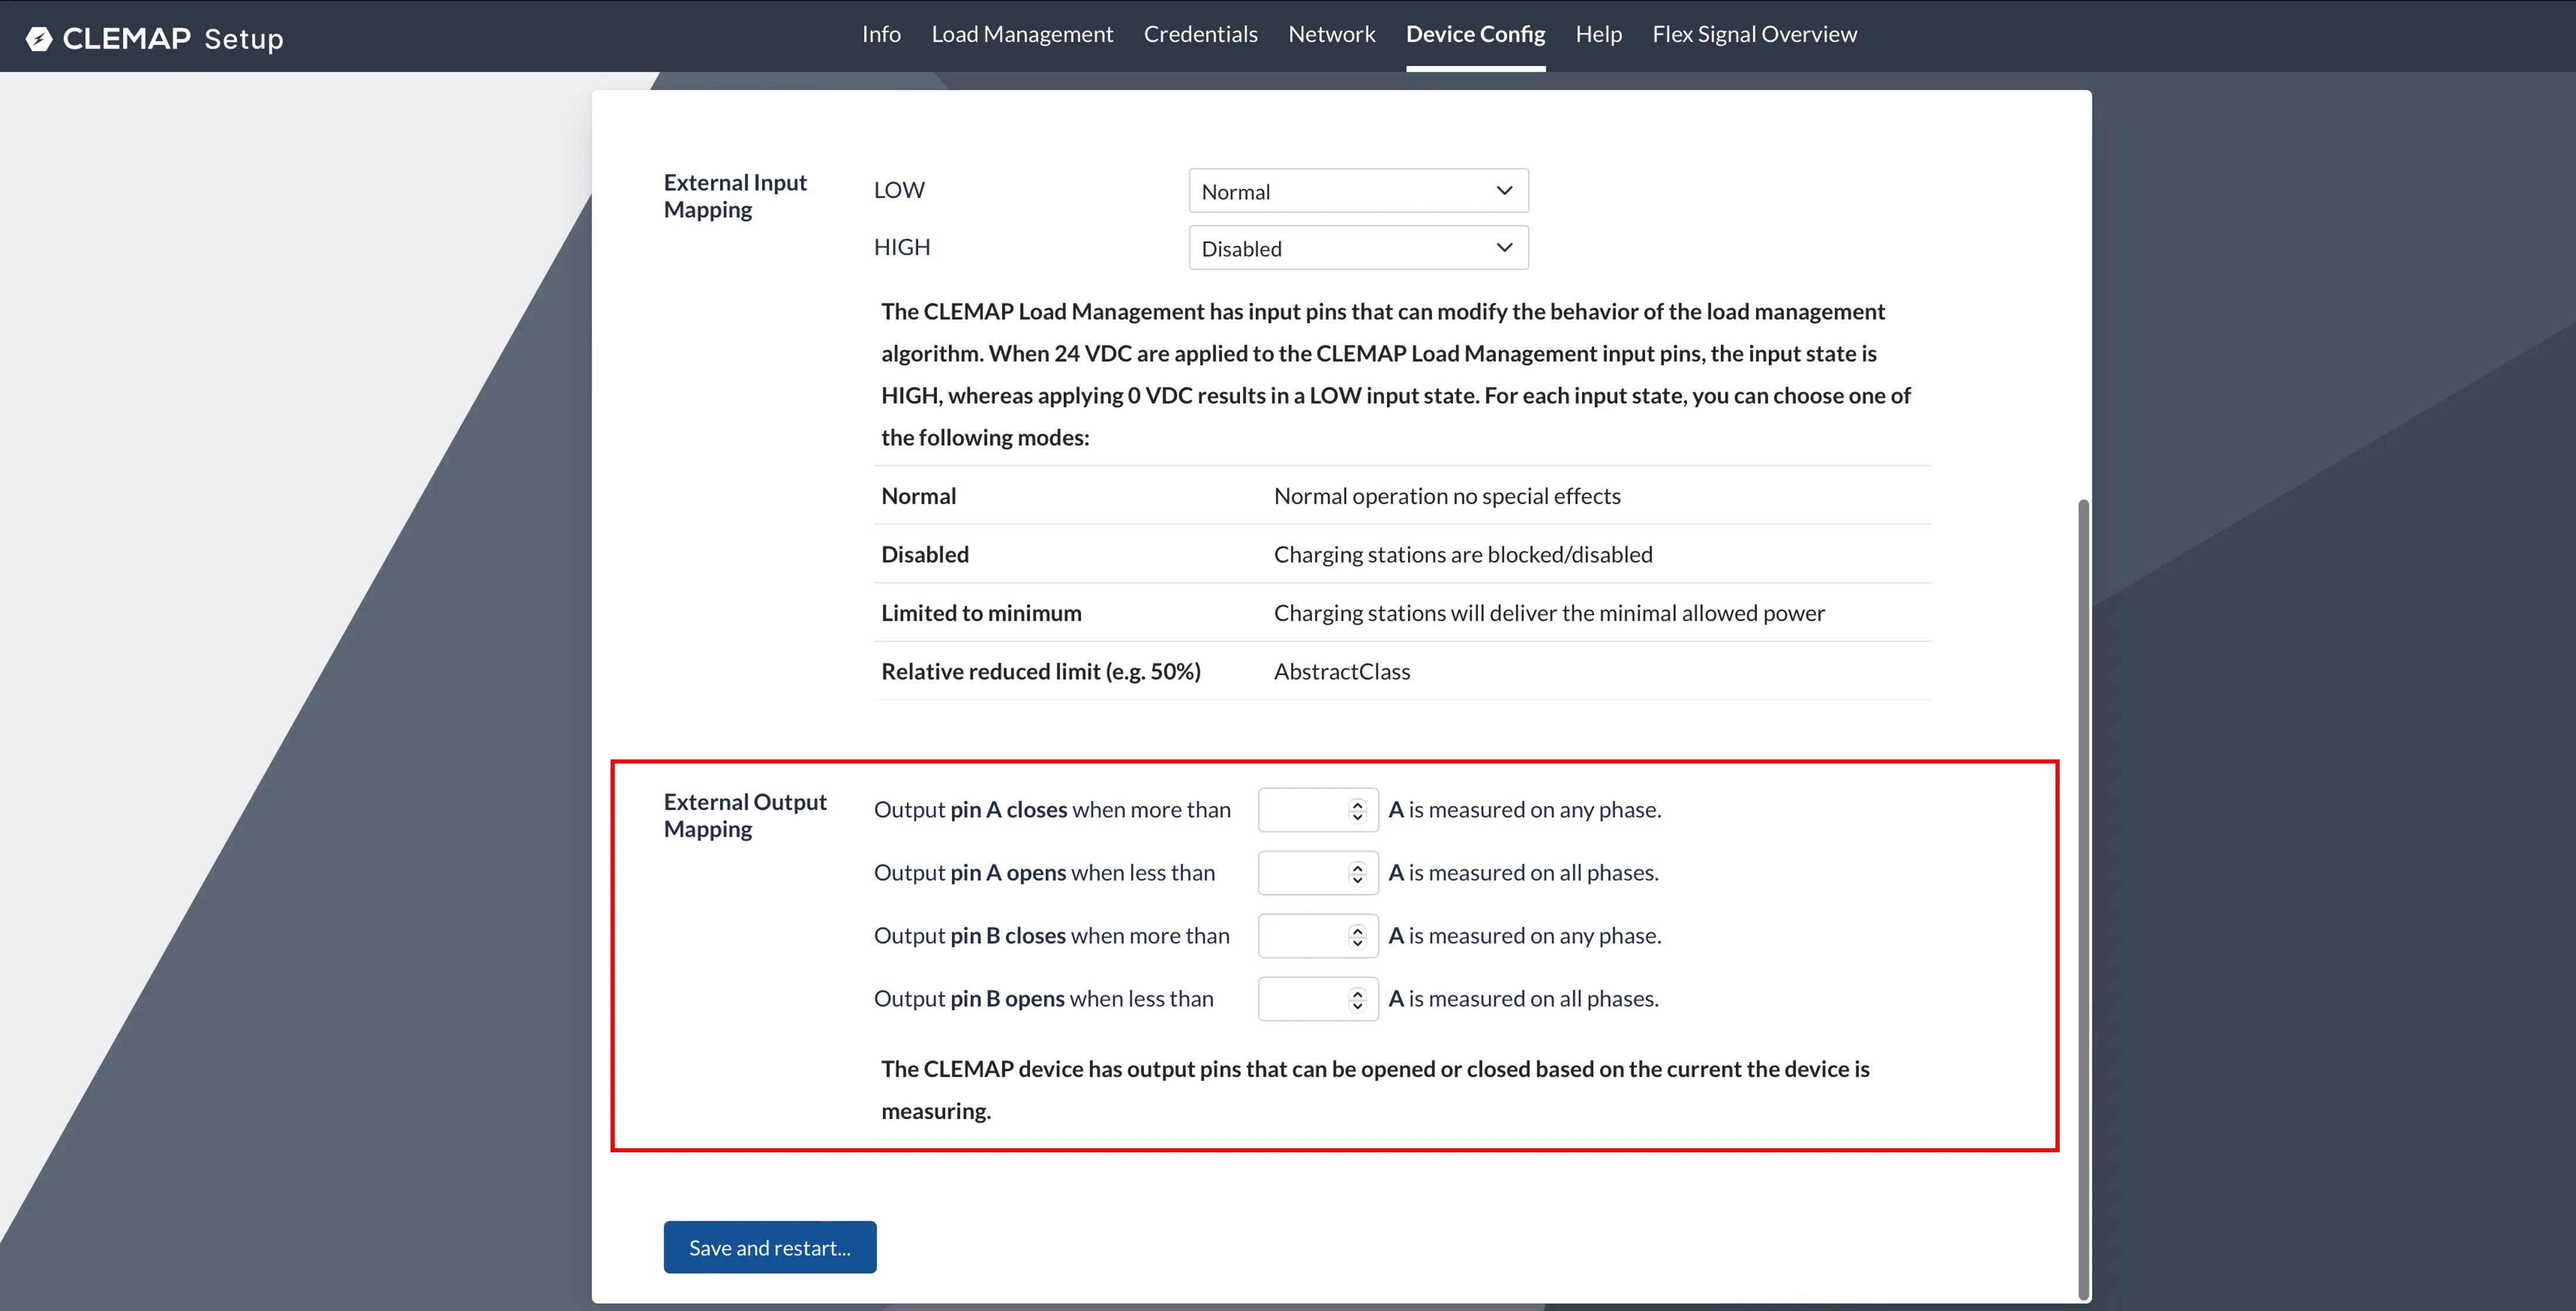This screenshot has height=1311, width=2576.
Task: Click the Save and restart button
Action: (x=770, y=1247)
